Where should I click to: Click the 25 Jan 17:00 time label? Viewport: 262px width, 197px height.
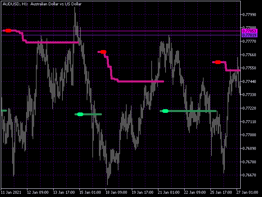pyautogui.click(x=221, y=192)
